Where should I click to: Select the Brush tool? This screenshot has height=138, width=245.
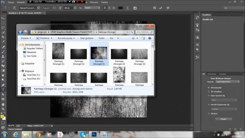pos(3,51)
